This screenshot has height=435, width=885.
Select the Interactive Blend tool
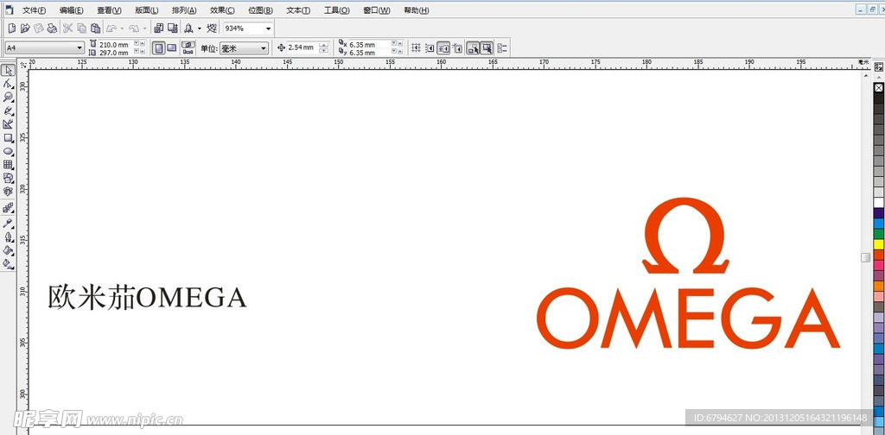[8, 209]
